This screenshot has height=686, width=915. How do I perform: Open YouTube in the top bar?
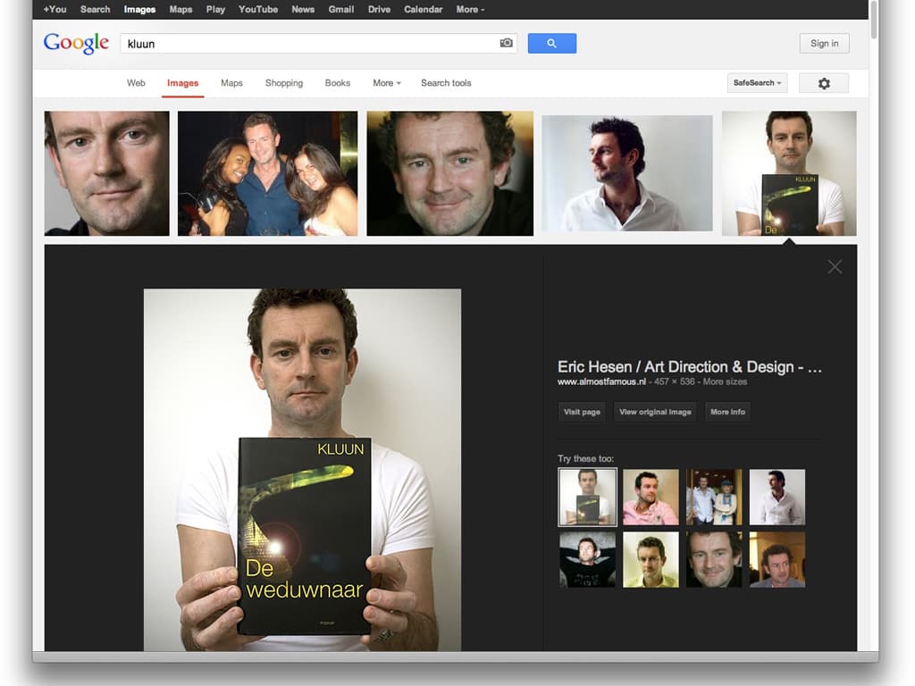tap(258, 9)
